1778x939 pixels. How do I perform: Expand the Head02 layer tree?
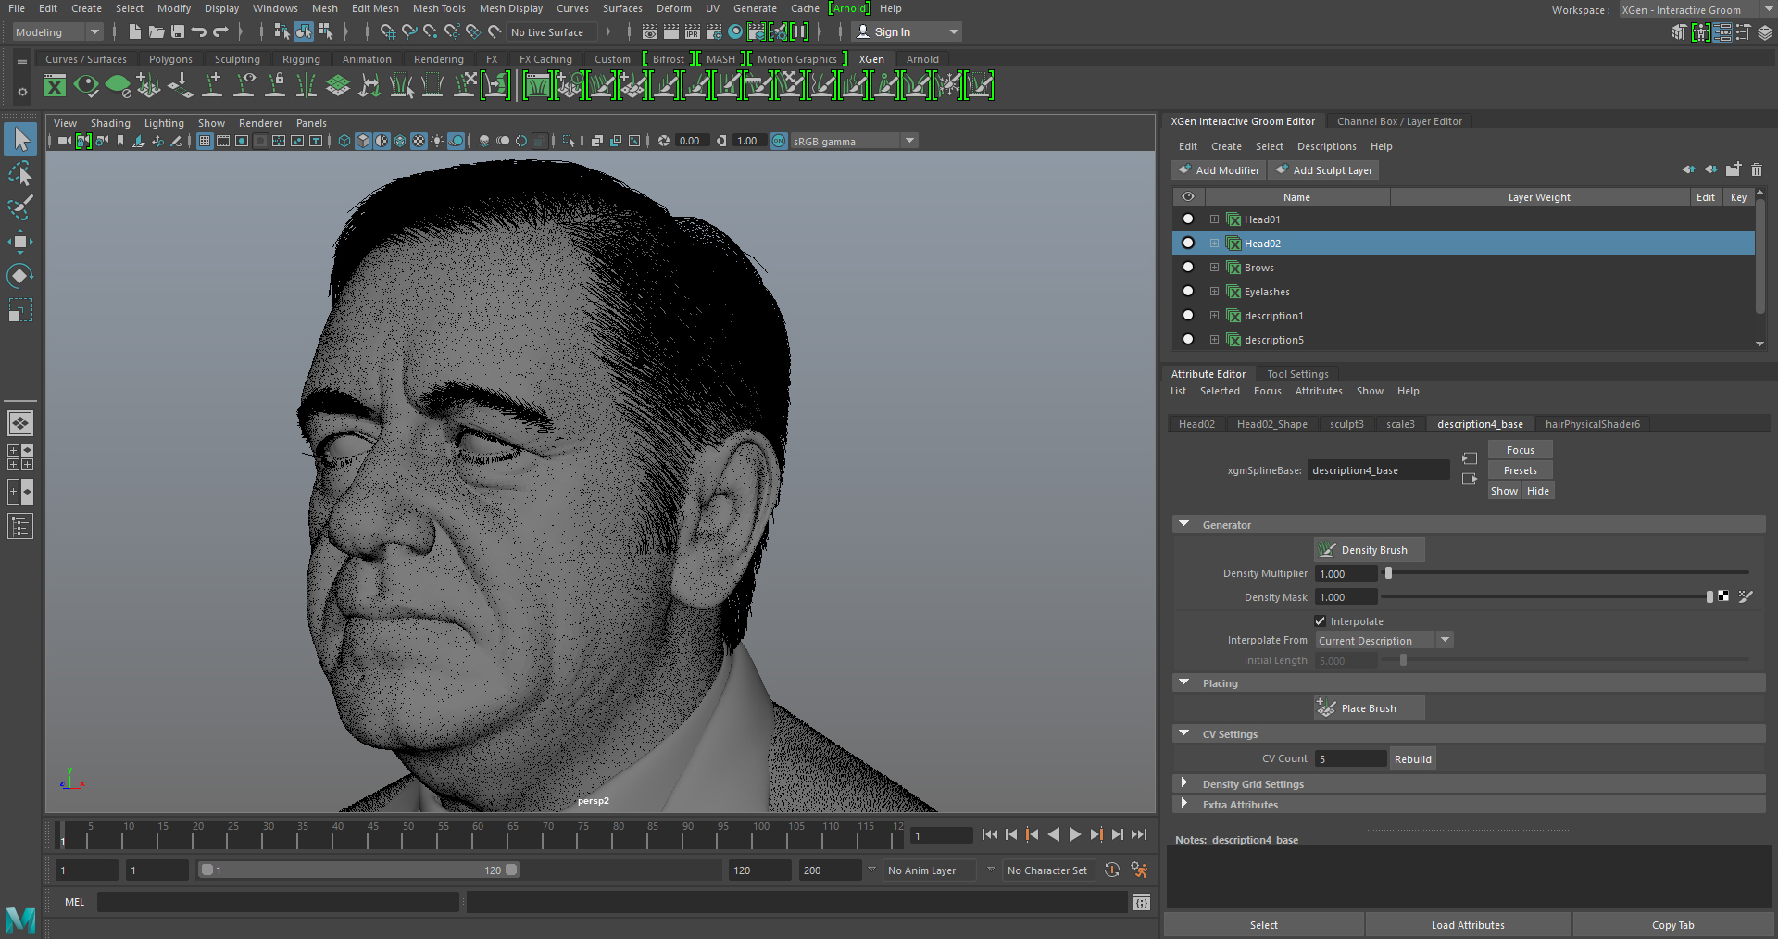click(x=1214, y=243)
